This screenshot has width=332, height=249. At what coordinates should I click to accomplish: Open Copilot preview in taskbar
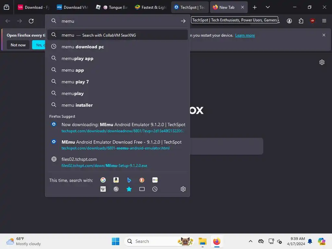322,241
